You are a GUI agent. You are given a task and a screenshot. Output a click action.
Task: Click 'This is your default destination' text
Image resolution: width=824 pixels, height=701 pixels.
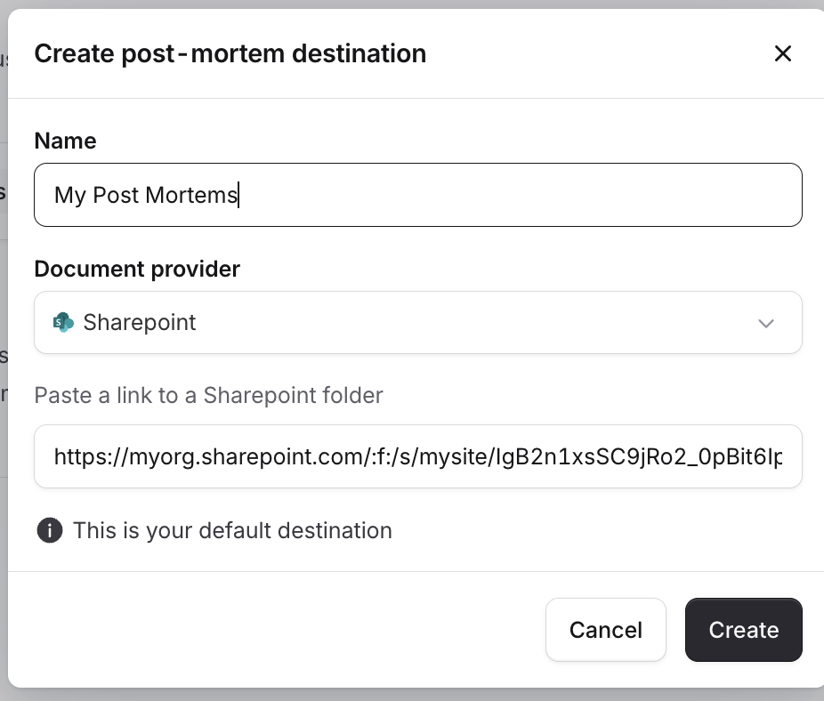[x=232, y=531]
